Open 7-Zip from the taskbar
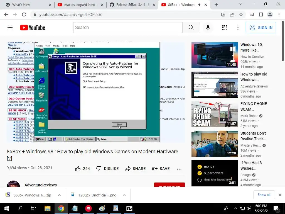 [x=129, y=208]
